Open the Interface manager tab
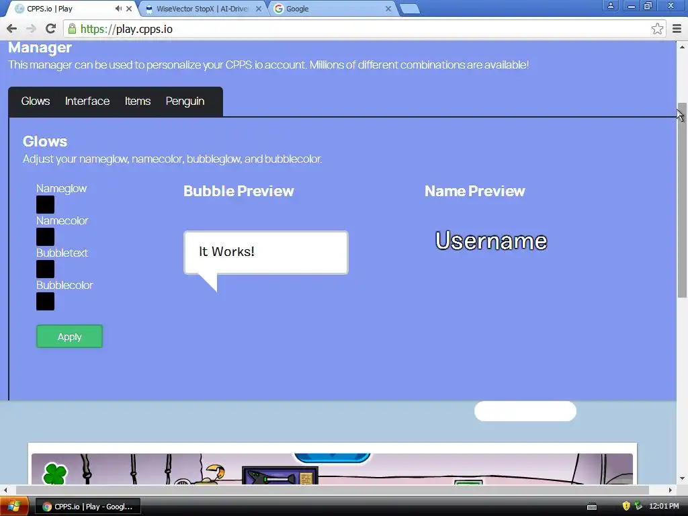688x516 pixels. point(87,101)
